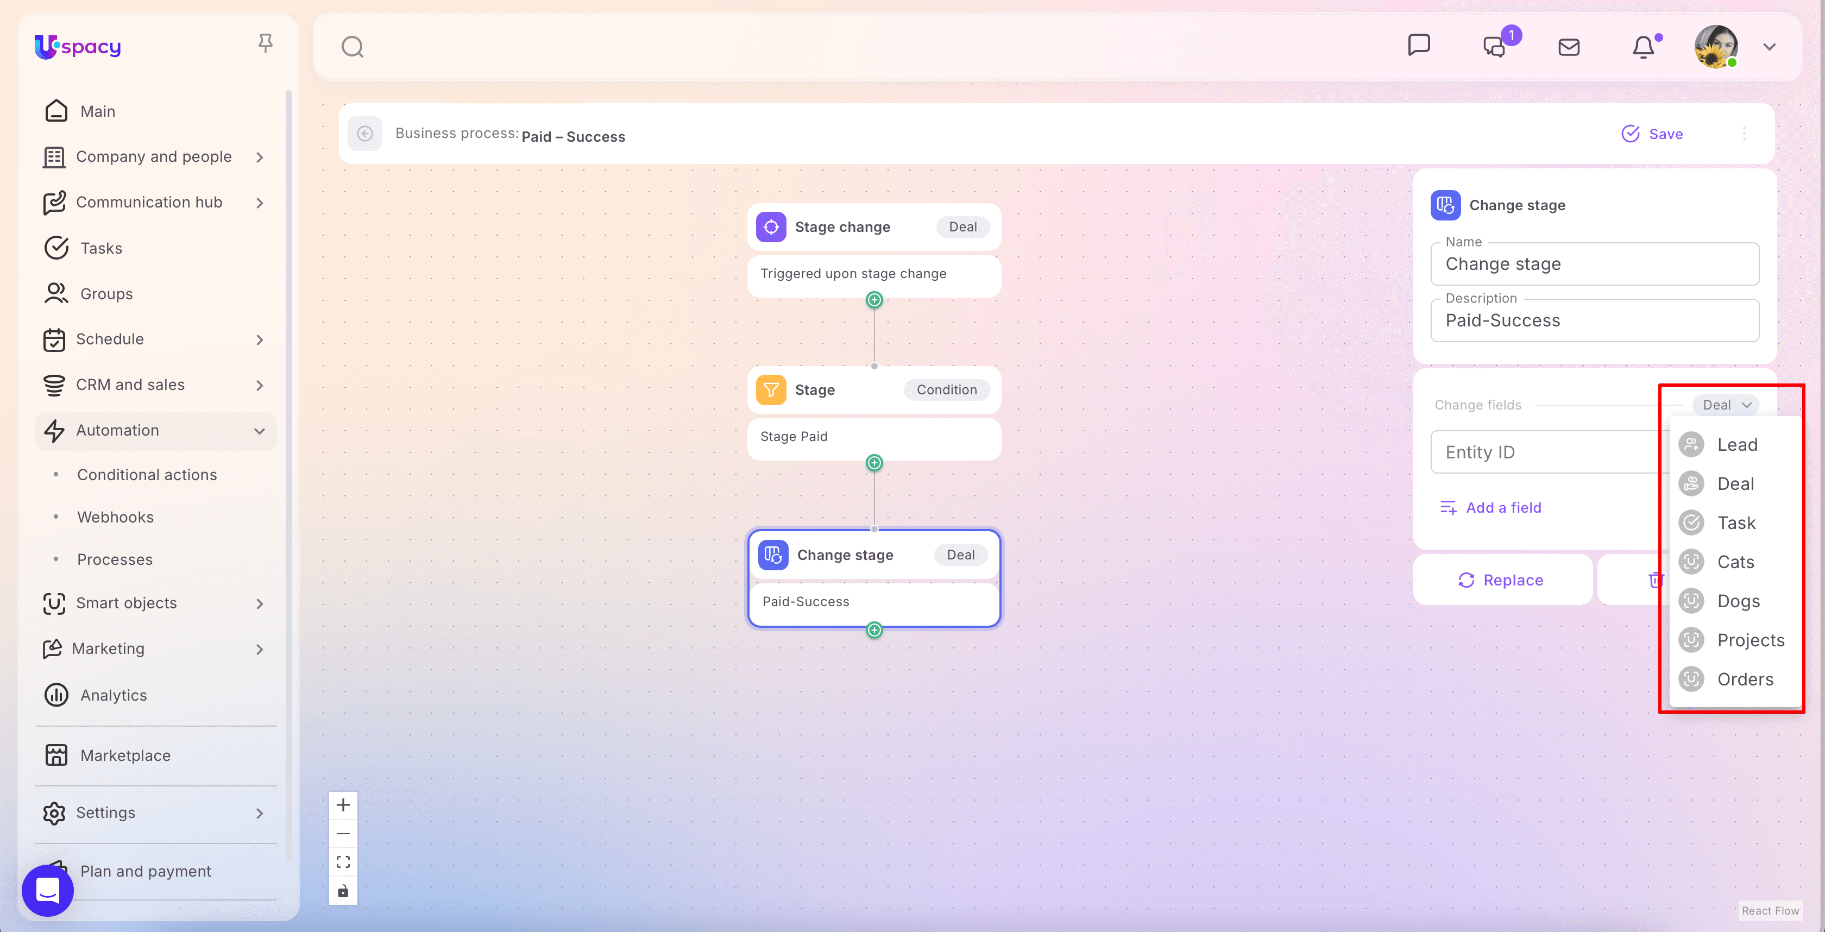1825x932 pixels.
Task: Open the notifications bell
Action: [1644, 47]
